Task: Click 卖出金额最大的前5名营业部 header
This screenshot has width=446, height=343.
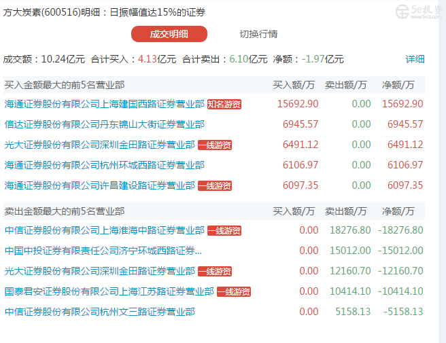Action: point(65,211)
